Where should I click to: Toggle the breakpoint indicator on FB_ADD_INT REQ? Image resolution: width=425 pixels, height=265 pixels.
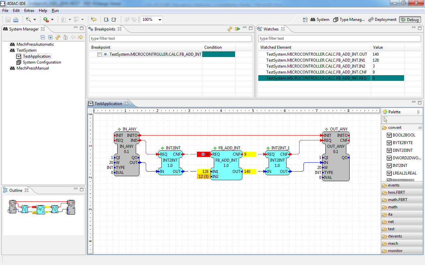pyautogui.click(x=203, y=154)
